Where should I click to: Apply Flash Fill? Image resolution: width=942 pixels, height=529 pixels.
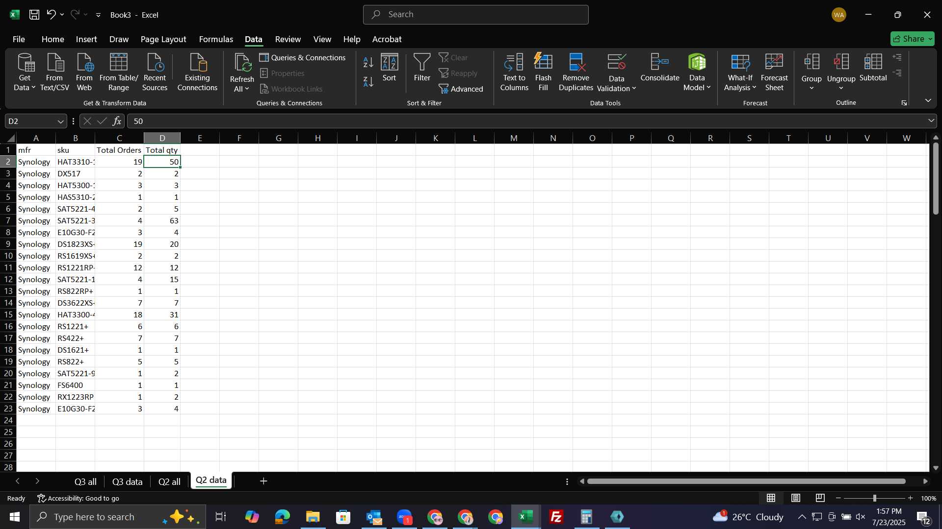tap(543, 72)
